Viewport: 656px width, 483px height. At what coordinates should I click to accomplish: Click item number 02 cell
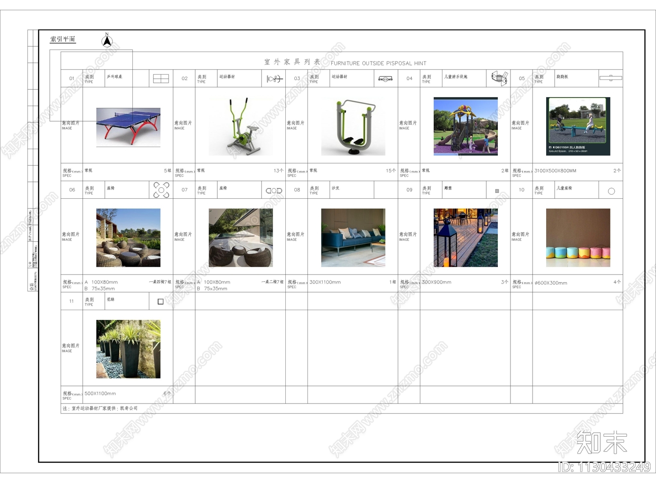click(184, 78)
